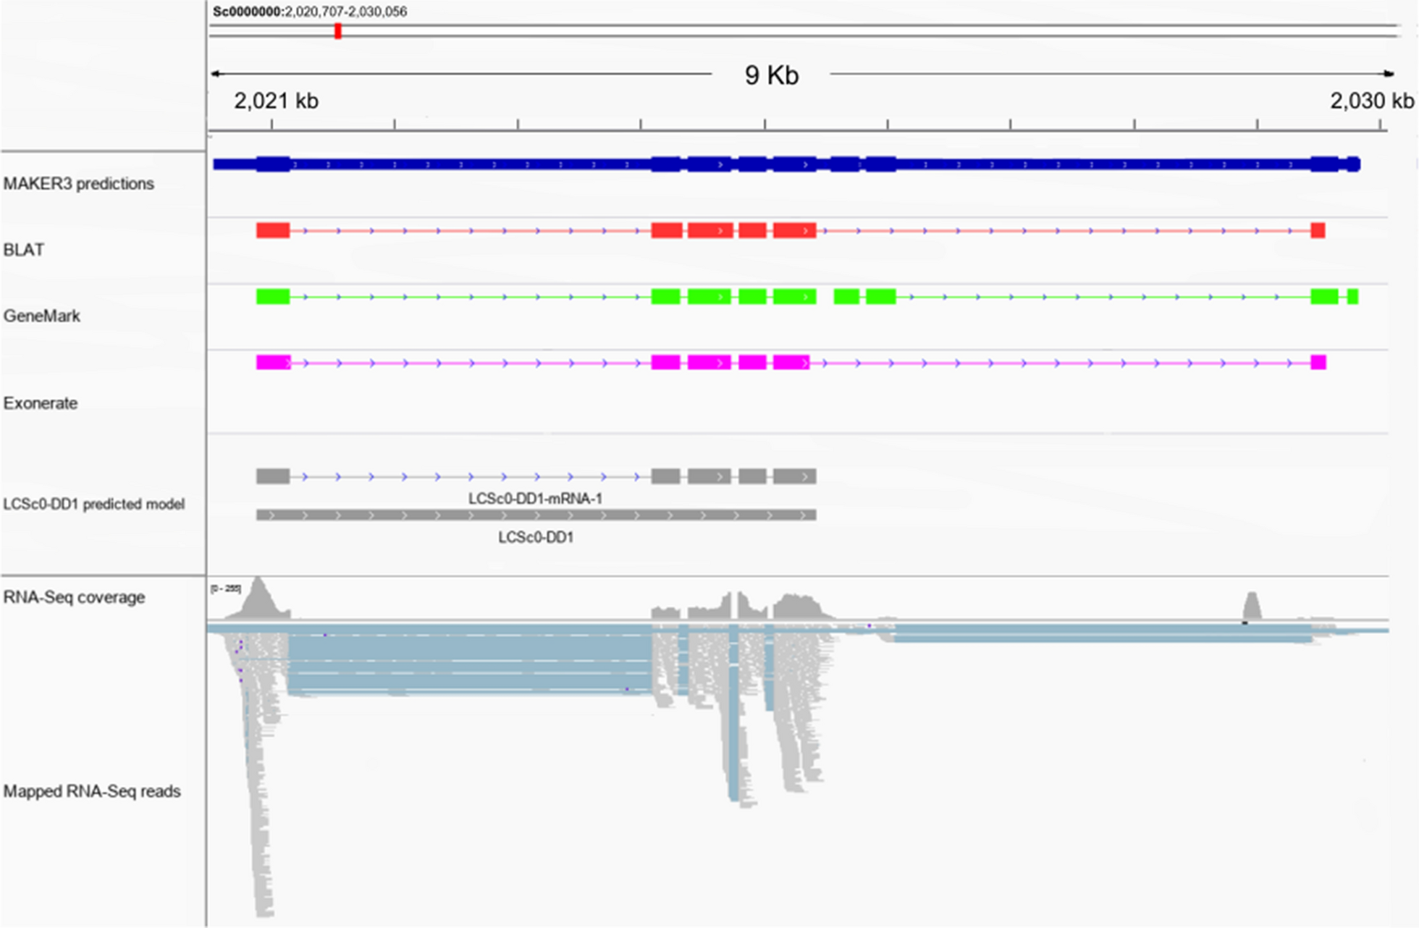This screenshot has height=928, width=1419.
Task: Click the 2,030 kb ruler label
Action: click(1372, 101)
